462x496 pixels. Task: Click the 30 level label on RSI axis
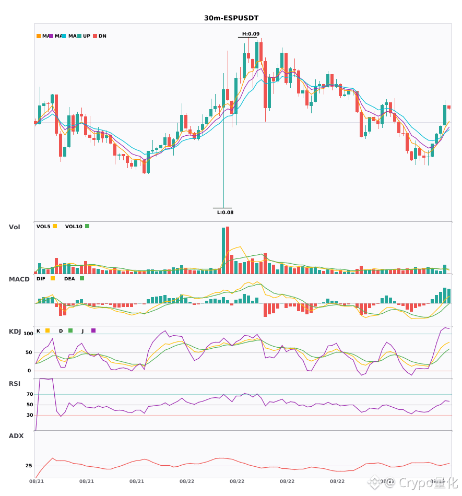coord(30,415)
